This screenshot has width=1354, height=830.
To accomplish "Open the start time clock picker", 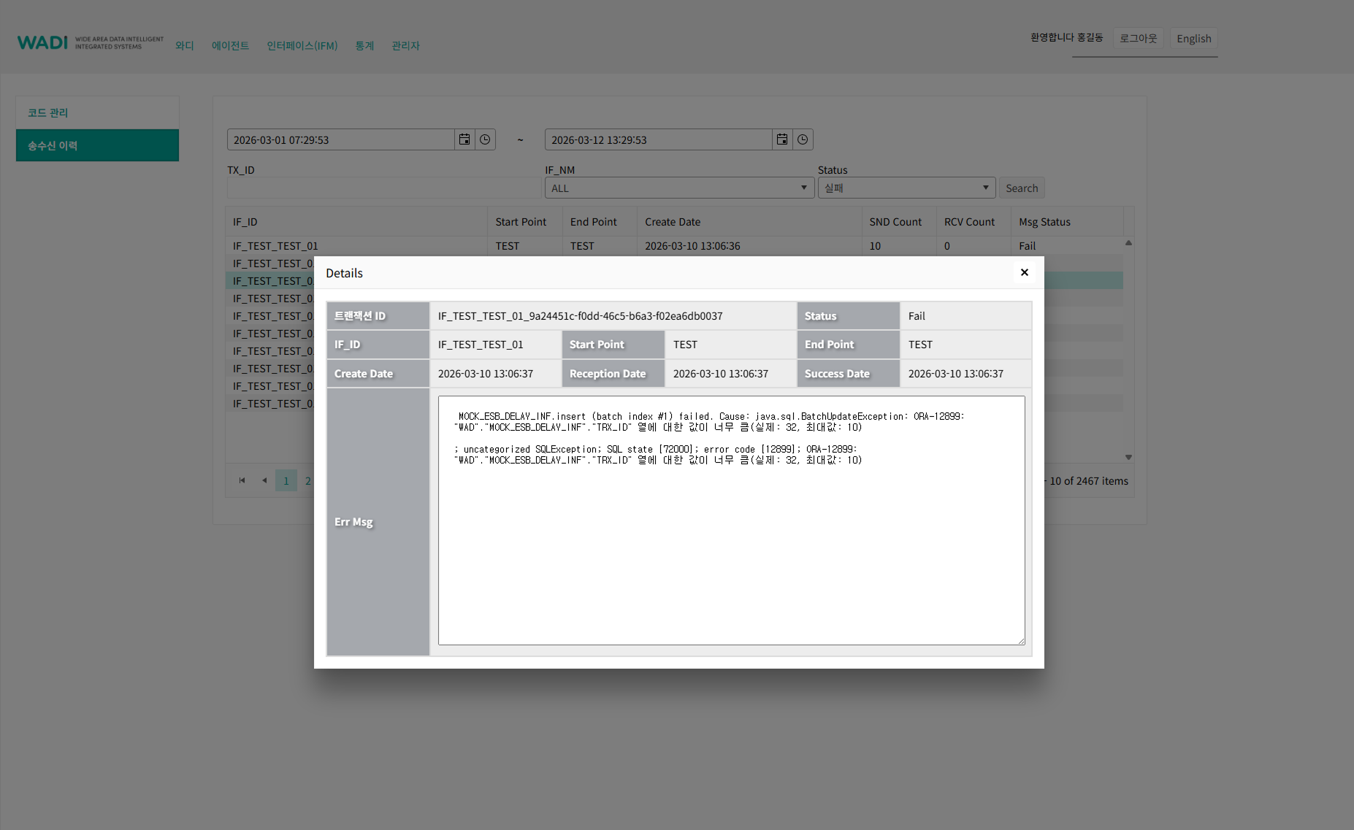I will 485,139.
